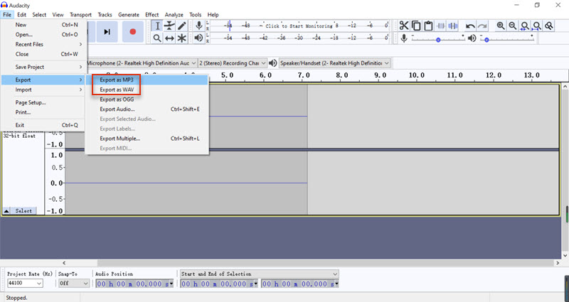Expand the Save Project submenu
569x302 pixels.
point(44,67)
